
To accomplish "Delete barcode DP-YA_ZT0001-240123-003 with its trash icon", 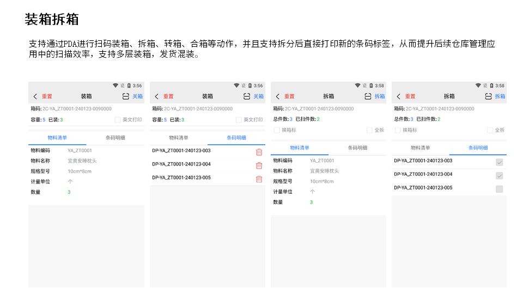I will 259,152.
